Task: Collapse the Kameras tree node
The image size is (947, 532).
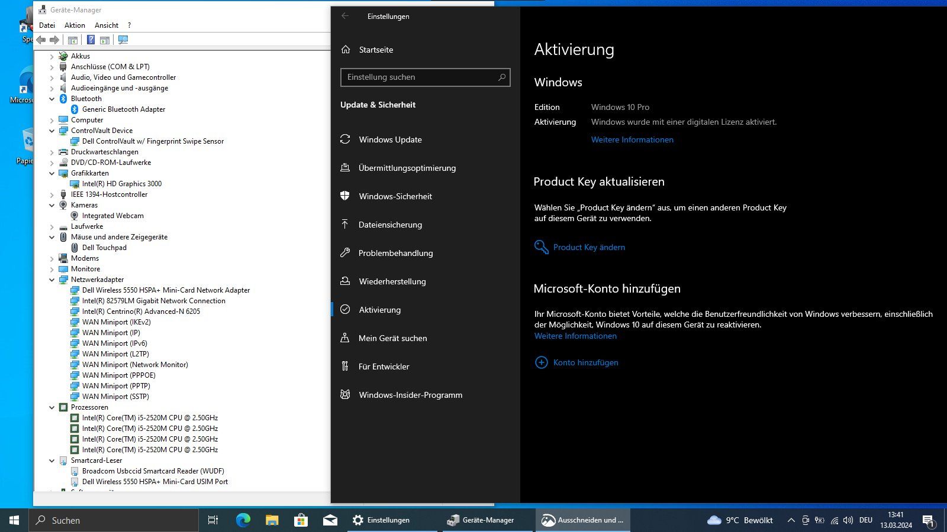Action: (51, 205)
